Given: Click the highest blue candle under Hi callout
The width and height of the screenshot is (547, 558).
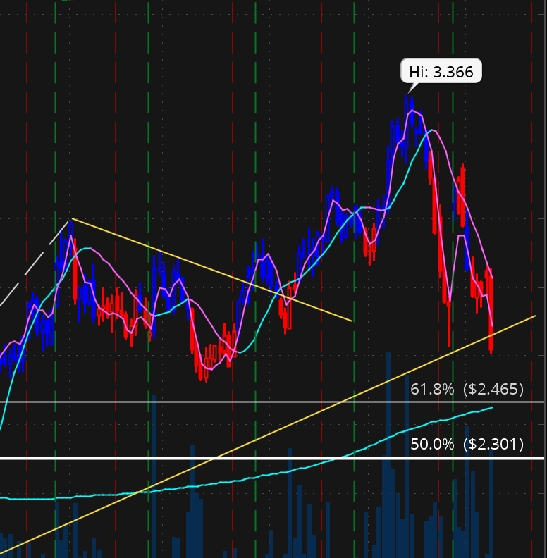Looking at the screenshot, I should click(x=409, y=106).
